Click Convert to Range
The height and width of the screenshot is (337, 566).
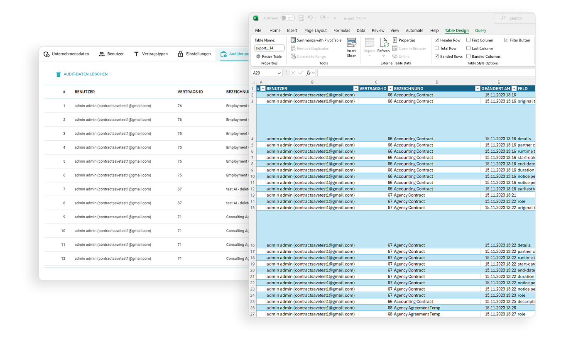[x=308, y=56]
